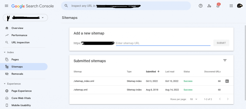The height and width of the screenshot is (109, 246).
Task: Open the /sitemap.xml row
Action: click(151, 90)
